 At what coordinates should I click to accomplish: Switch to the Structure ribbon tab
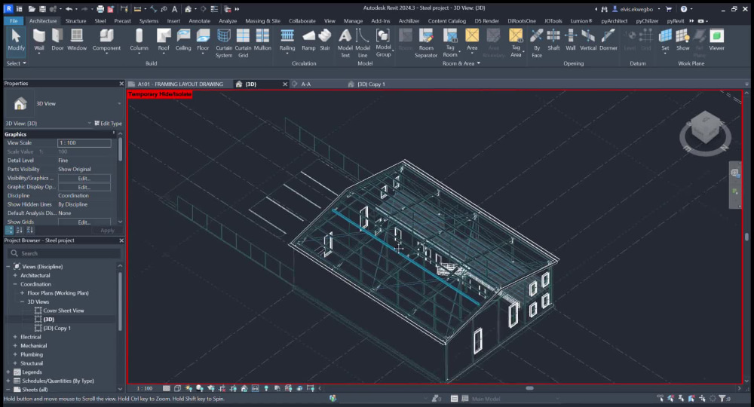[x=75, y=20]
